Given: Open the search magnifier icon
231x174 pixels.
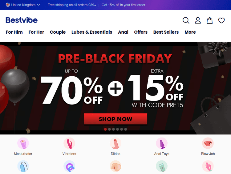Looking at the screenshot, I should click(x=186, y=20).
